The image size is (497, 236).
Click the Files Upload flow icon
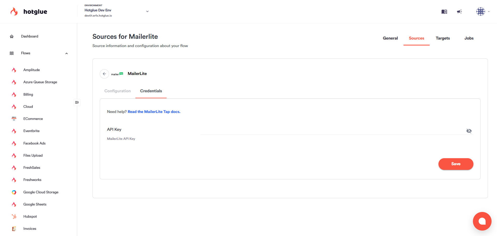pos(14,156)
